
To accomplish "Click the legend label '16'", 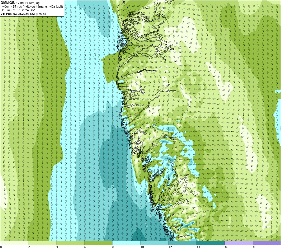I will [226, 247].
